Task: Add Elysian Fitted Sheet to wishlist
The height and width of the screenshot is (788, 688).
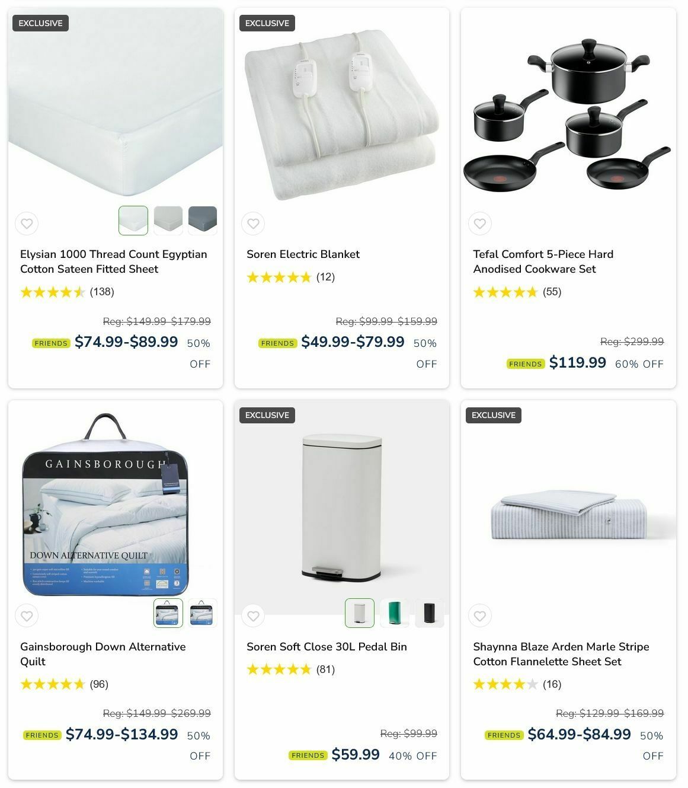Action: 27,224
